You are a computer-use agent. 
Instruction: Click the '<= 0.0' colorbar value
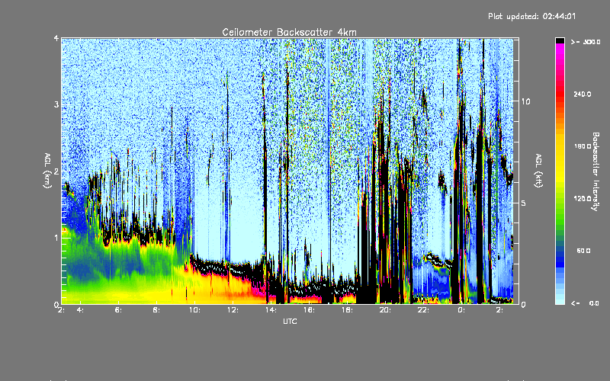coord(585,303)
